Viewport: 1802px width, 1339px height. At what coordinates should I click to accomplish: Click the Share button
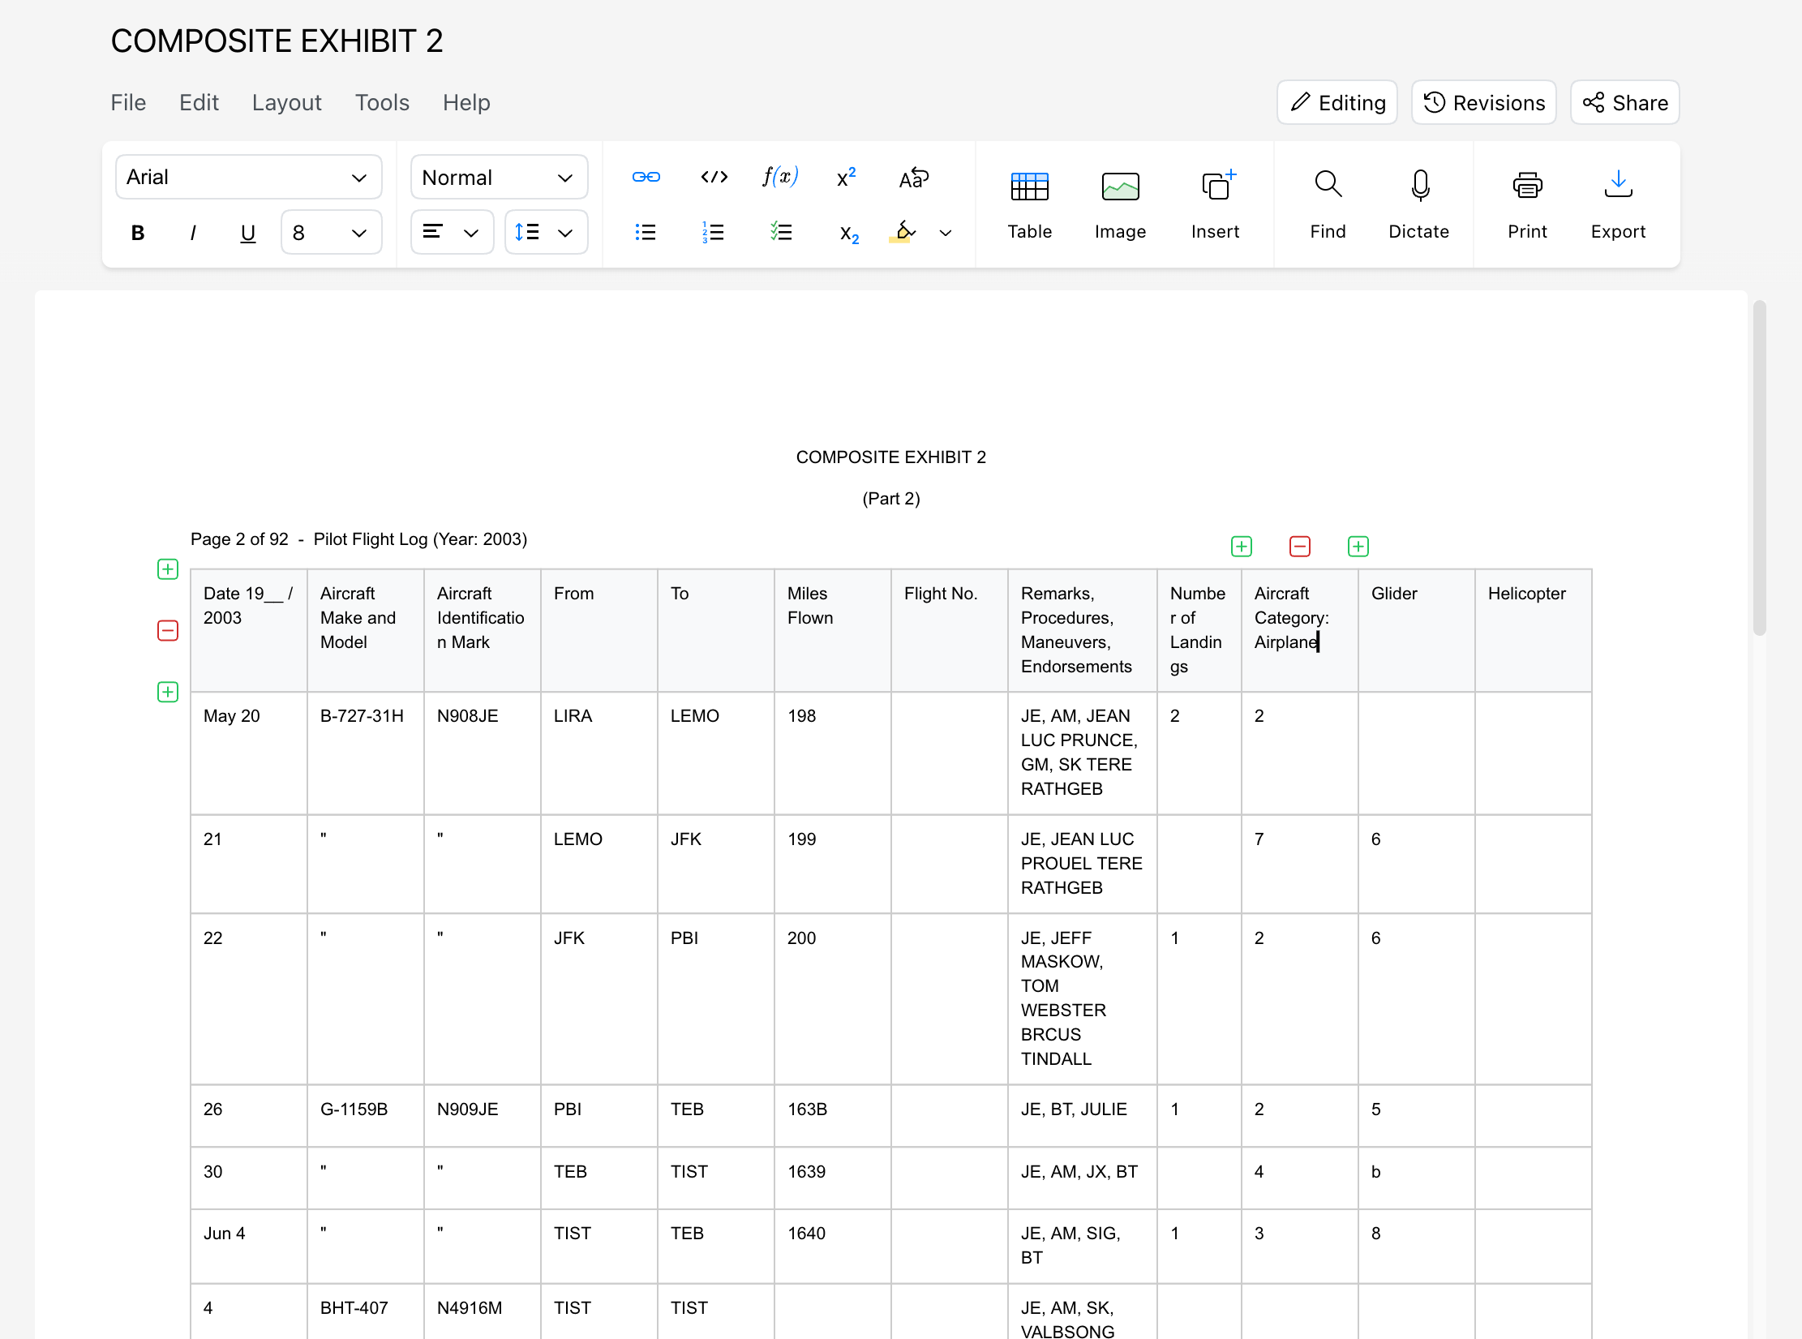click(1625, 102)
